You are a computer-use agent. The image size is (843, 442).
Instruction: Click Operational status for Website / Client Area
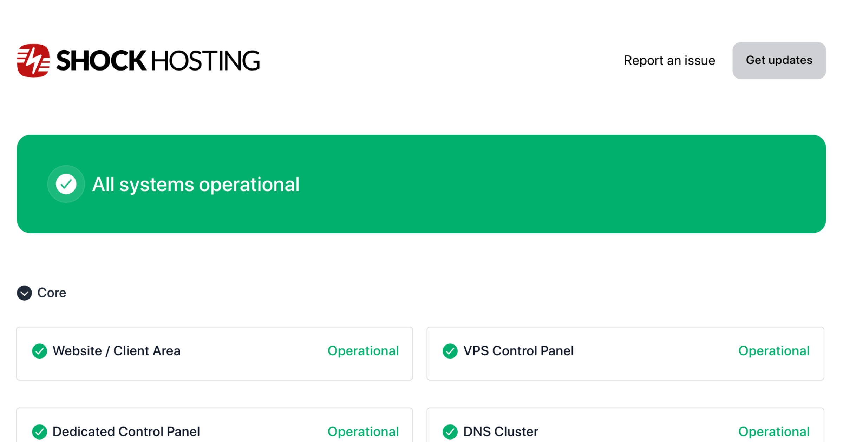click(363, 351)
